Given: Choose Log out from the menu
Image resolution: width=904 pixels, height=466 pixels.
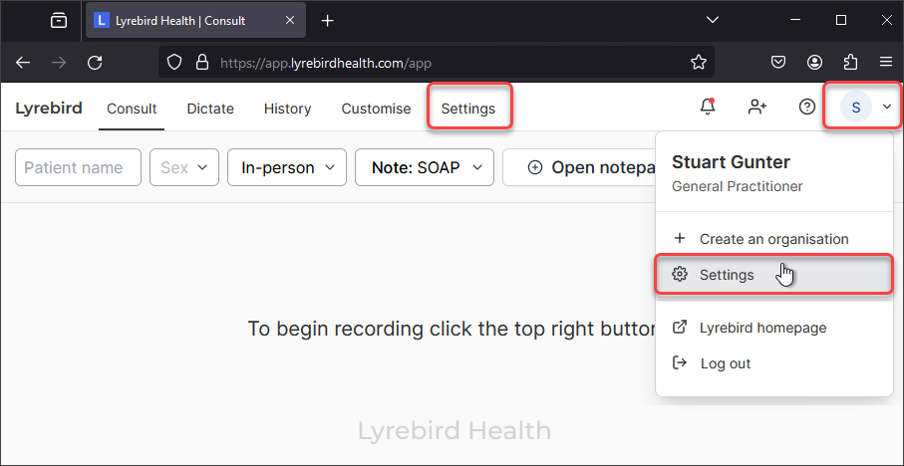Looking at the screenshot, I should click(774, 362).
